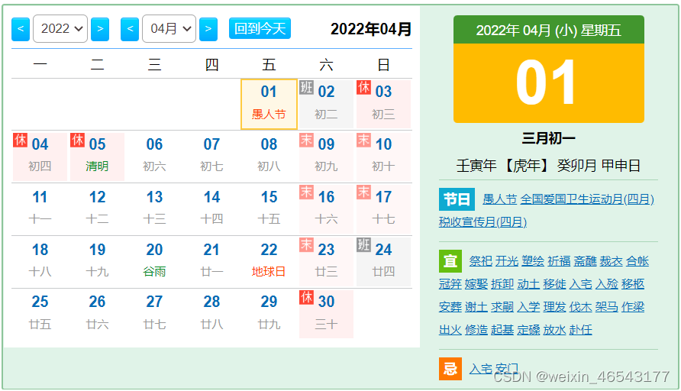This screenshot has width=681, height=391.
Task: Go to previous month arrow button
Action: pyautogui.click(x=130, y=29)
